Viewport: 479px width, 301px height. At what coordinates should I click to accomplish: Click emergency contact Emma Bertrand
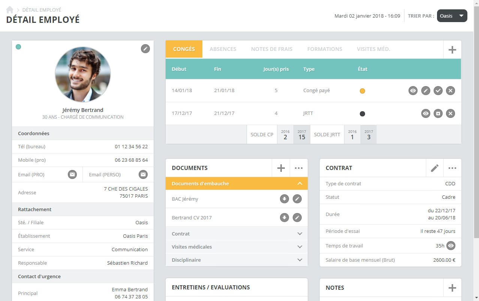click(130, 289)
